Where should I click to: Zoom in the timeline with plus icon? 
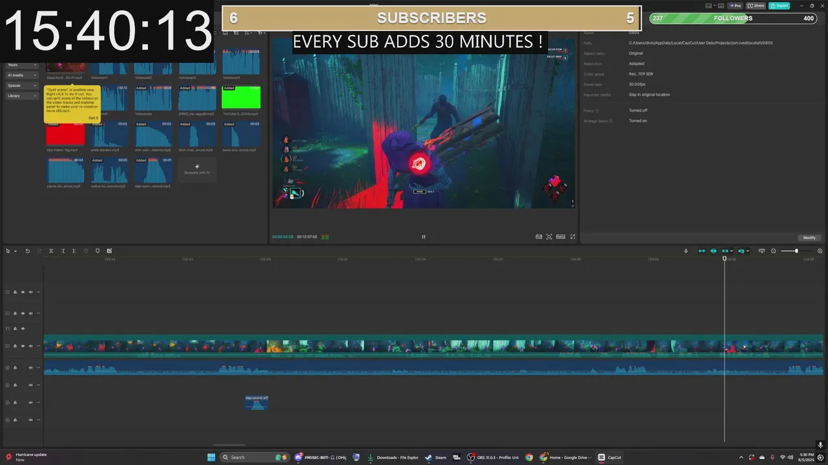pyautogui.click(x=820, y=251)
